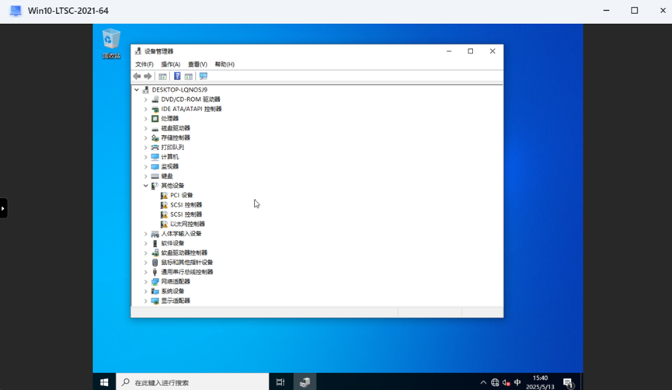Switch input method via the 中 tray indicator
The image size is (672, 390).
(x=517, y=382)
